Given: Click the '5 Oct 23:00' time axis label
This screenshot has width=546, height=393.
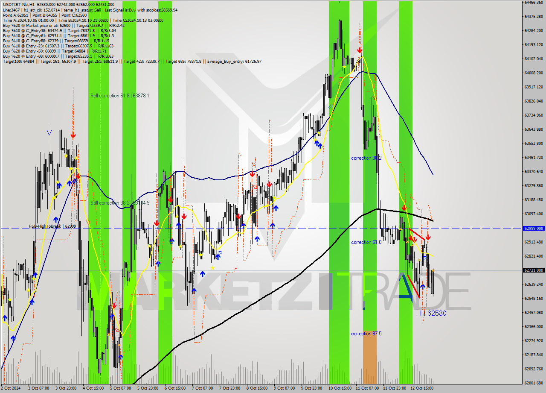Looking at the screenshot, I should point(148,388).
